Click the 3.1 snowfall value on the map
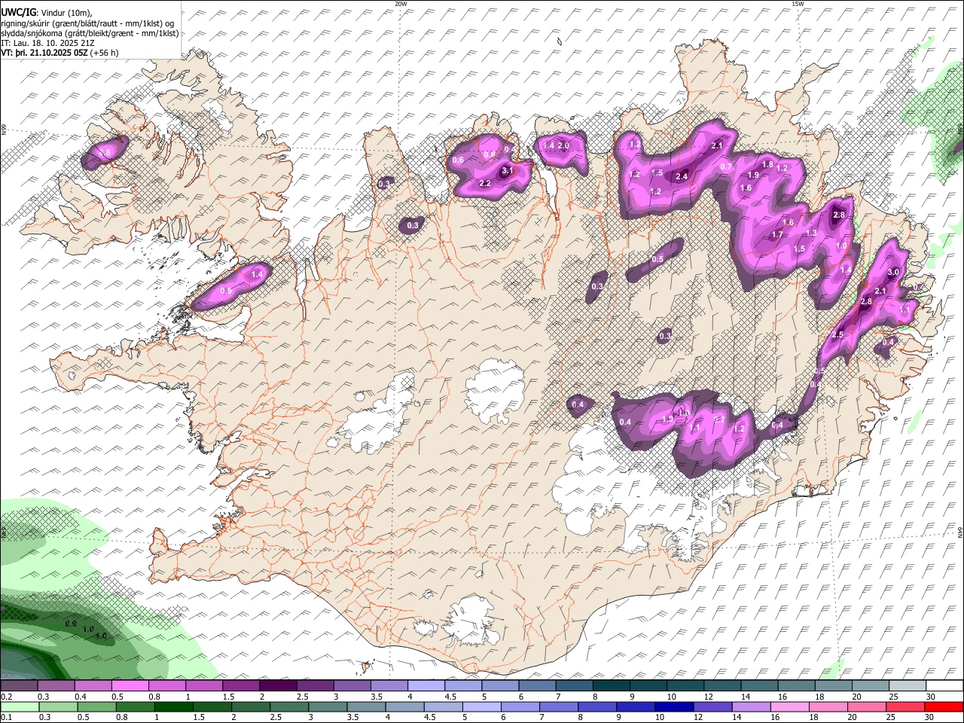This screenshot has height=723, width=964. click(507, 171)
